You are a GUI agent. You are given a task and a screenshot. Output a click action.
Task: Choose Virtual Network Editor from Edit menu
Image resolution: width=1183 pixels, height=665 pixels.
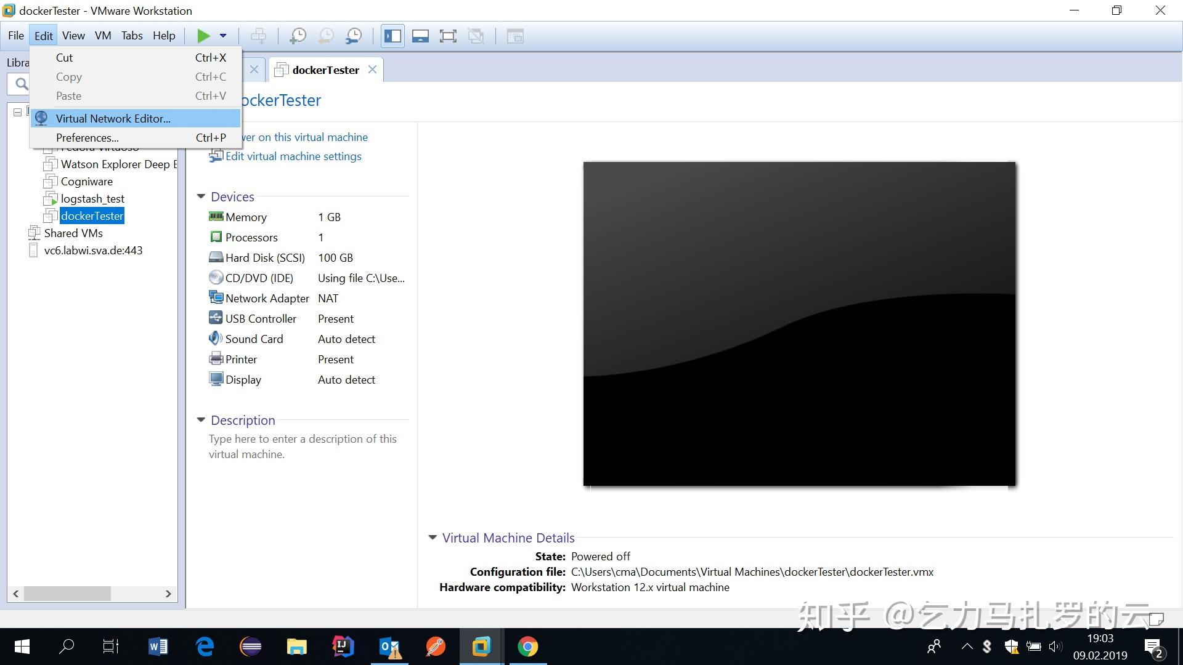113,118
